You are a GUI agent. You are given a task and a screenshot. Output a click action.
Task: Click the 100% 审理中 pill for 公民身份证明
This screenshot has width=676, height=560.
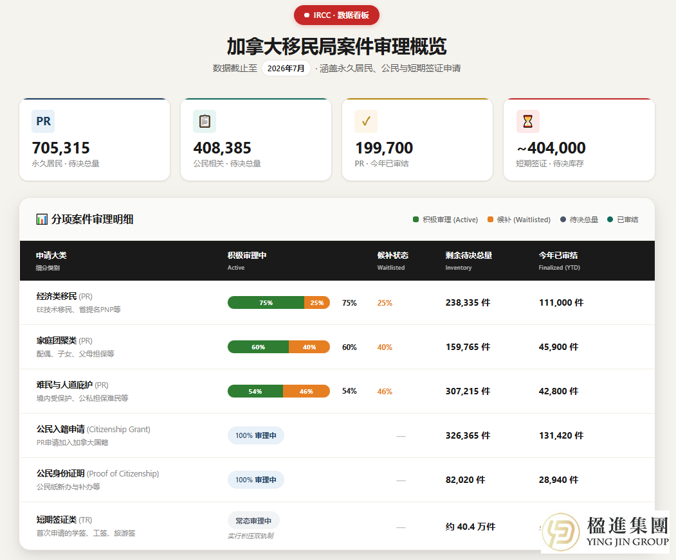click(x=256, y=480)
